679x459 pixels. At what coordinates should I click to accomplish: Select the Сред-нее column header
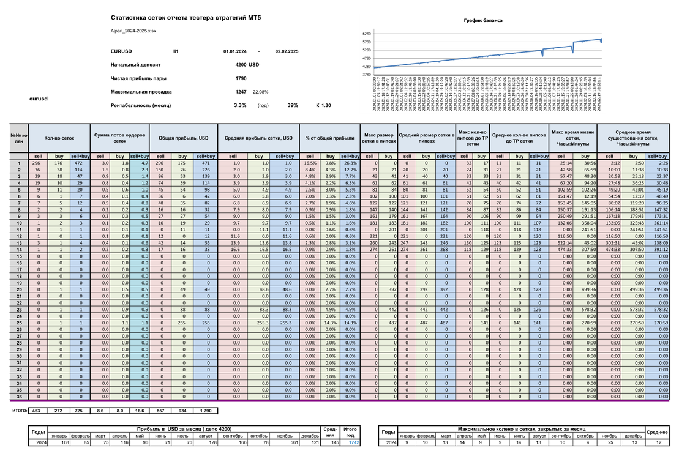657,432
